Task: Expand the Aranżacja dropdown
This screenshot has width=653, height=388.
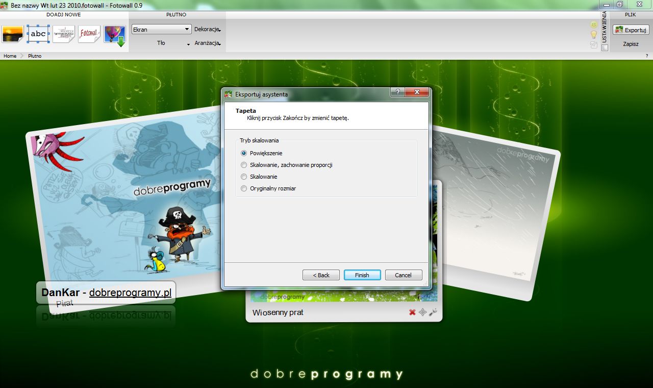Action: pos(207,43)
